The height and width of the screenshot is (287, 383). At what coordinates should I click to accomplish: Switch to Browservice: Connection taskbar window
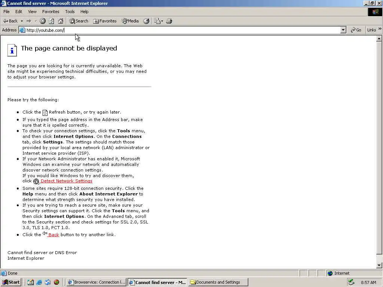point(96,282)
